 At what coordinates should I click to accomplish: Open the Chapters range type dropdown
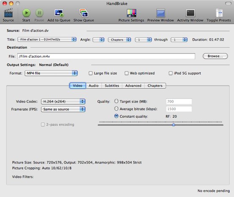point(120,40)
